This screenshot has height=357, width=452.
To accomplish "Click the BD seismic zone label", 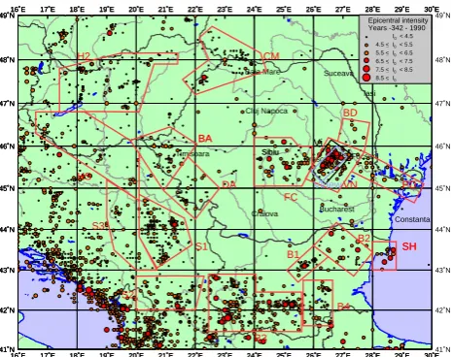I will point(350,113).
